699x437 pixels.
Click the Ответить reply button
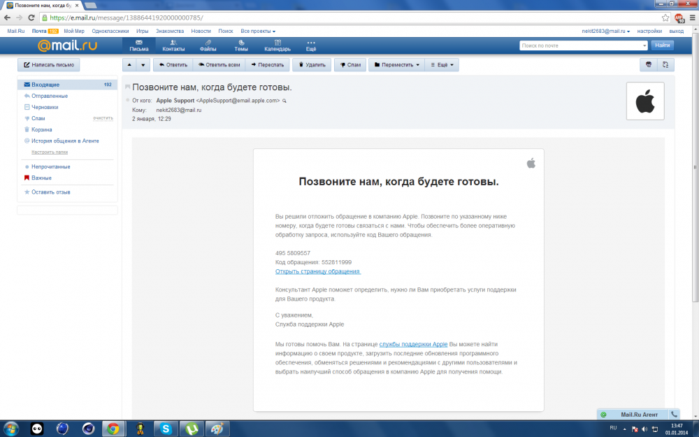tap(173, 64)
